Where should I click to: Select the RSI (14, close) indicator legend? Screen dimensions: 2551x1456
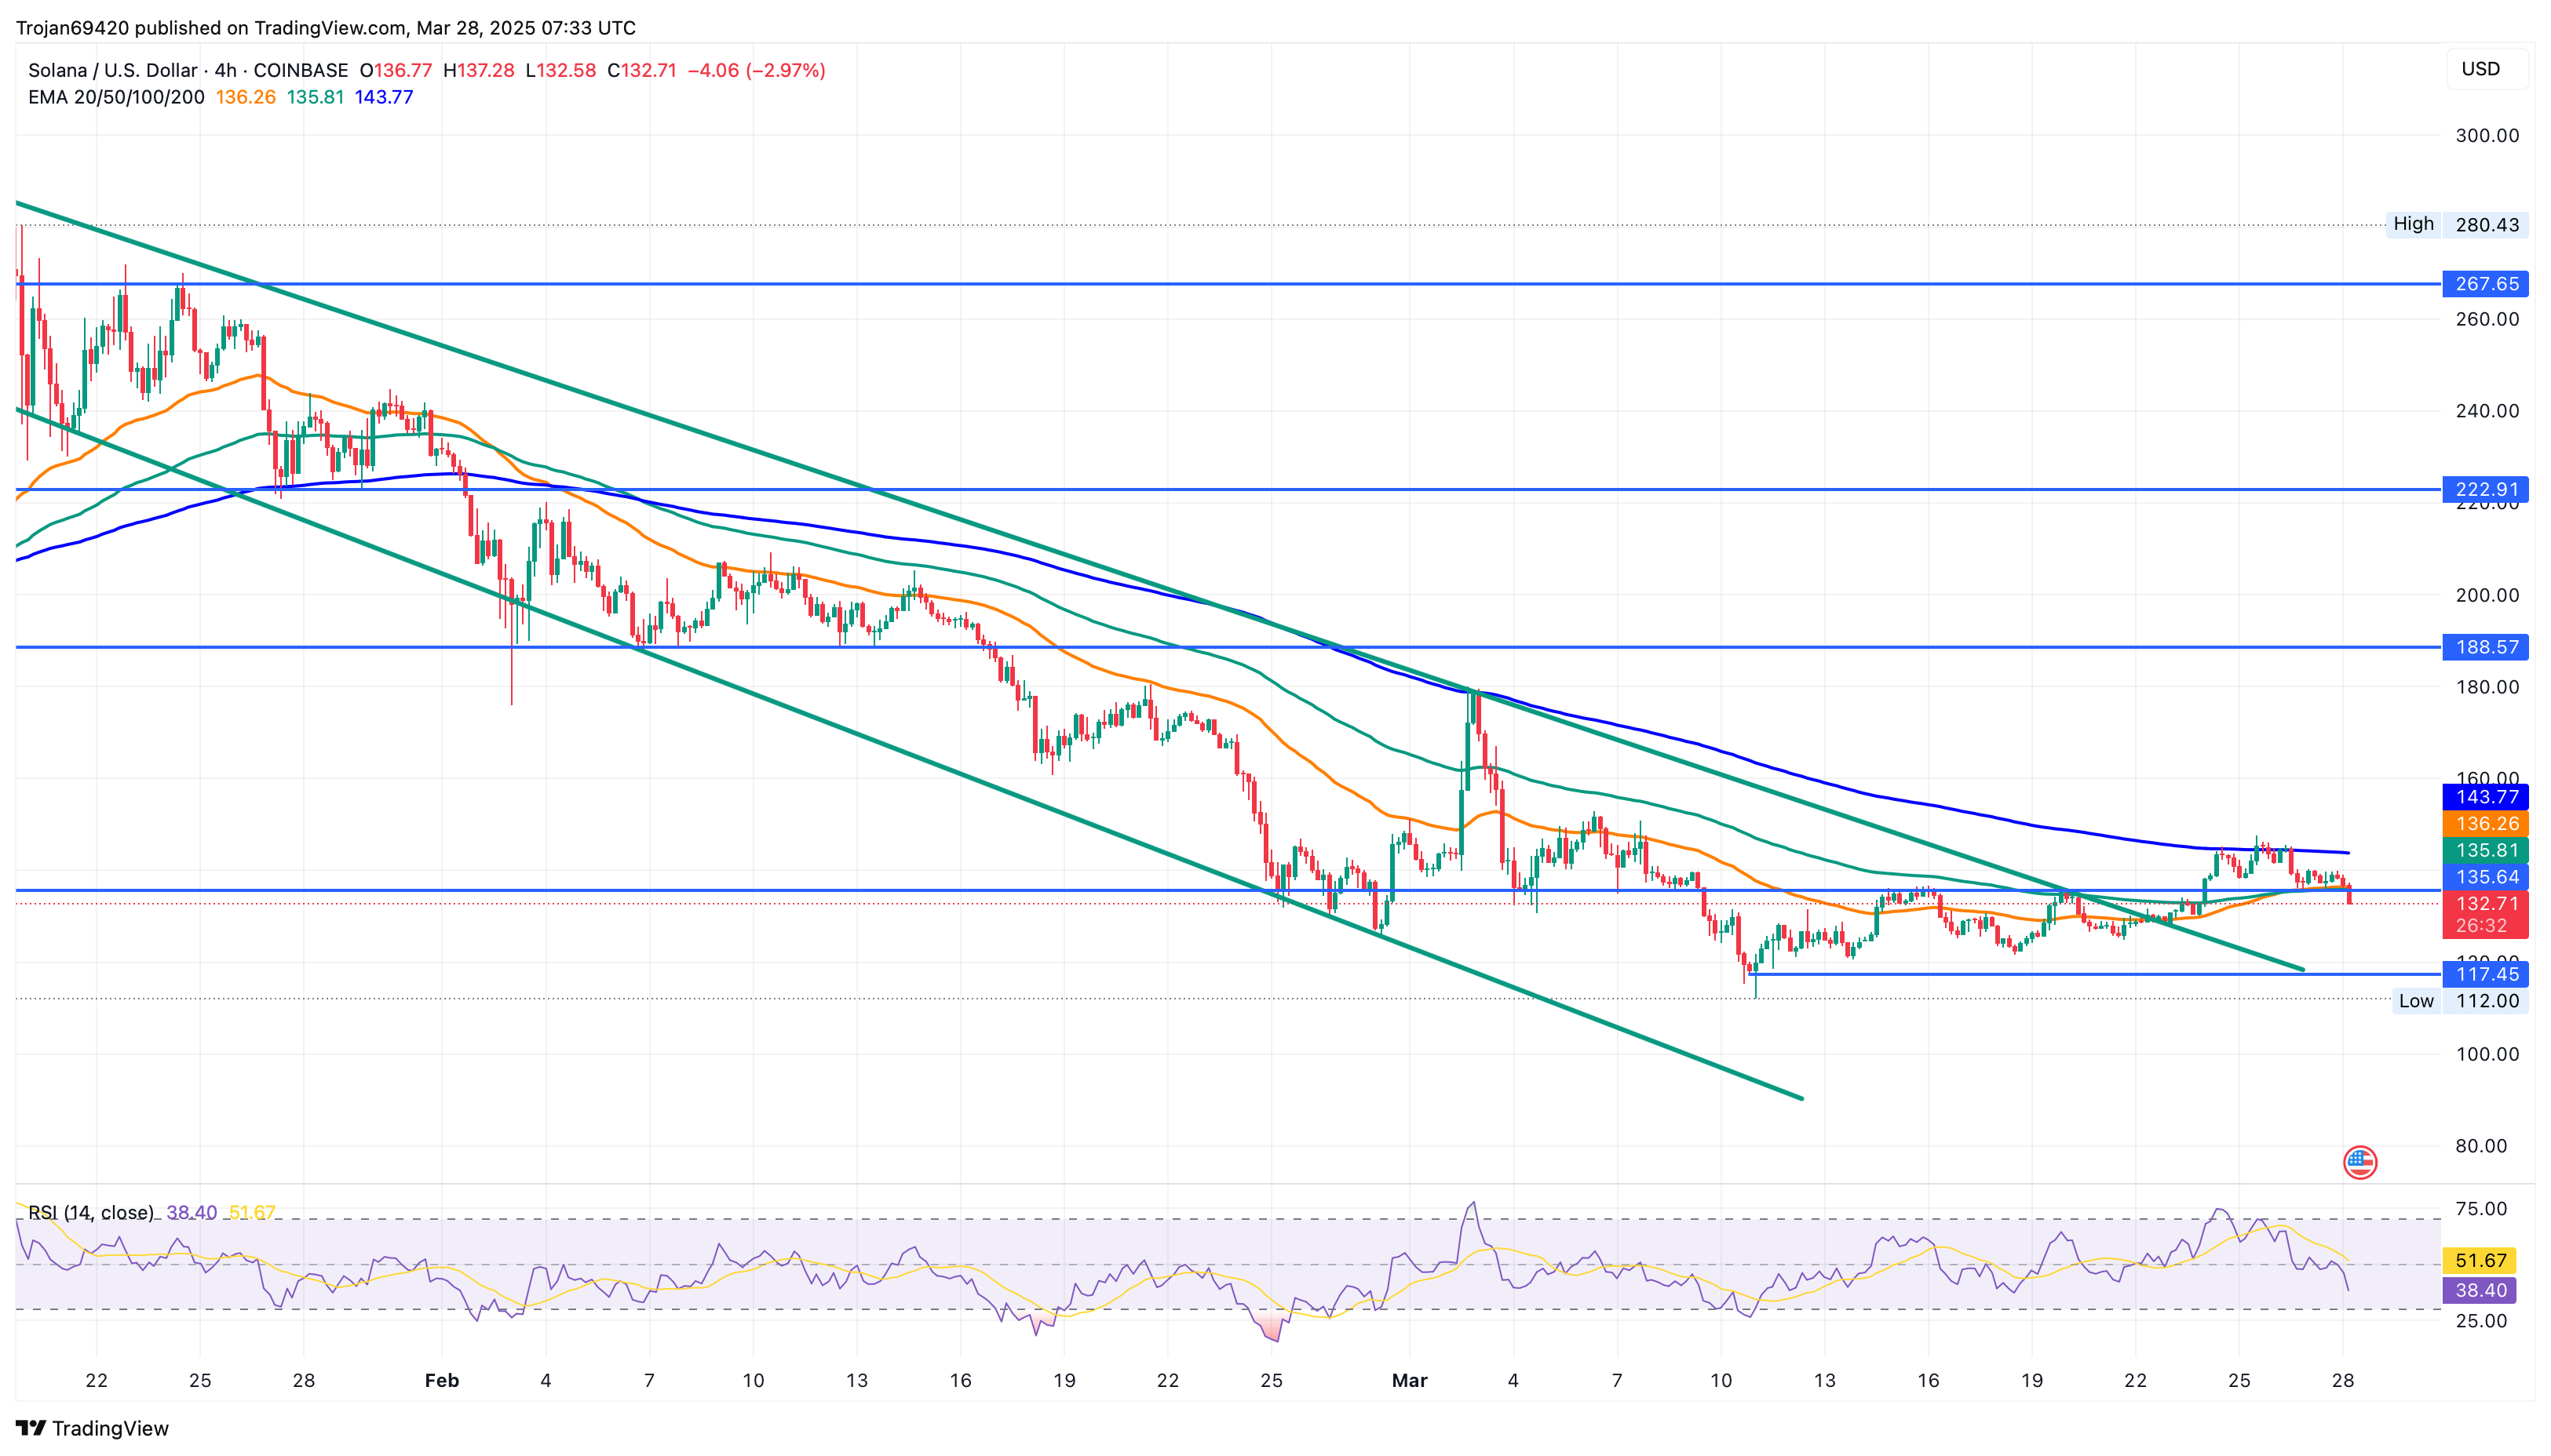pos(91,1213)
